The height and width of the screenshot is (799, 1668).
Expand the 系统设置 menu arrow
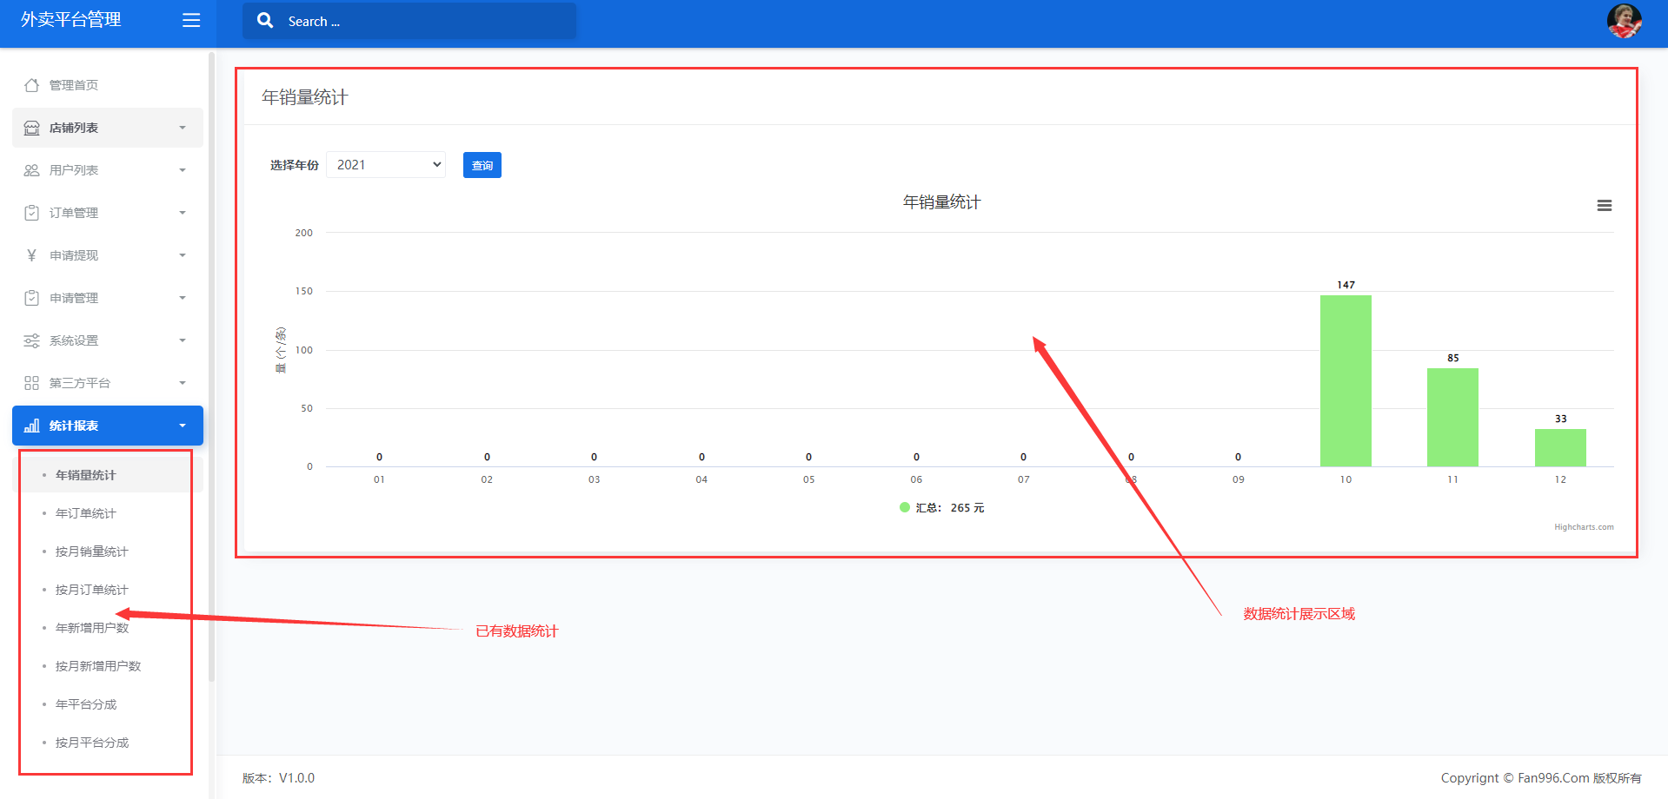(183, 340)
